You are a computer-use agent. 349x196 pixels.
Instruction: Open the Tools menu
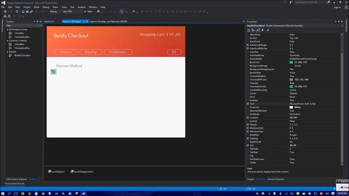tap(64, 7)
